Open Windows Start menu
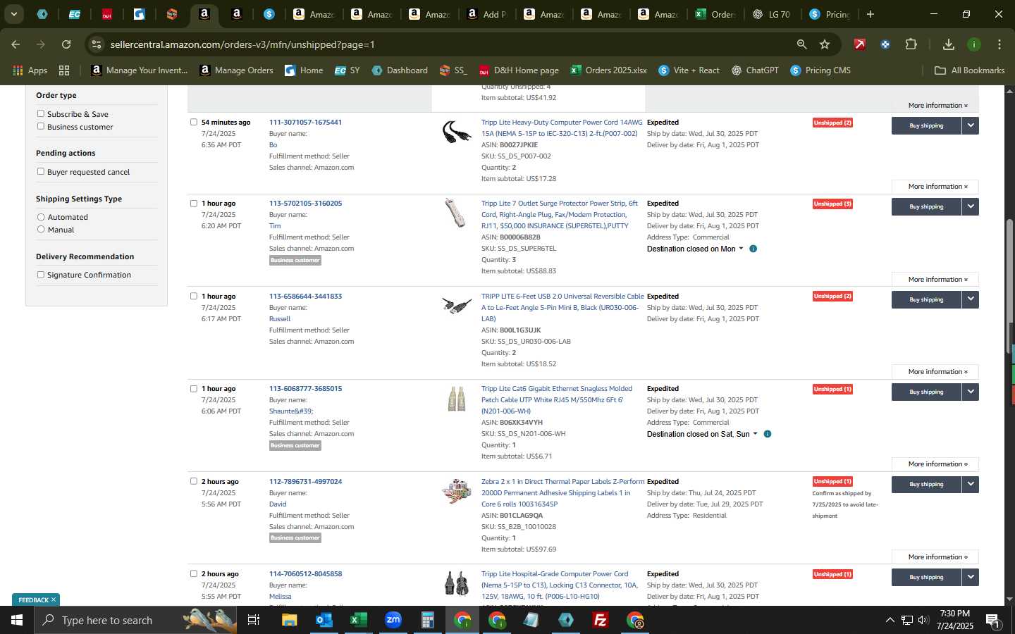 pyautogui.click(x=16, y=620)
